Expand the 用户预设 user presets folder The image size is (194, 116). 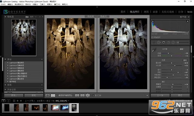click(8, 82)
